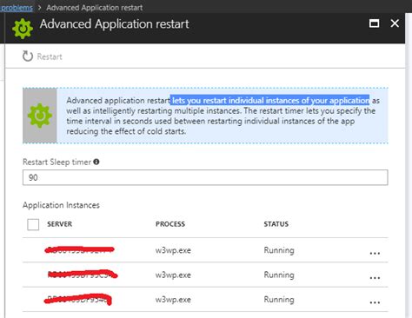Click the PROCESS column header

pyautogui.click(x=170, y=224)
